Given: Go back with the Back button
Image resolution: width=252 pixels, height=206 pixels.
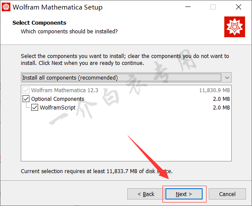Looking at the screenshot, I should [x=145, y=194].
